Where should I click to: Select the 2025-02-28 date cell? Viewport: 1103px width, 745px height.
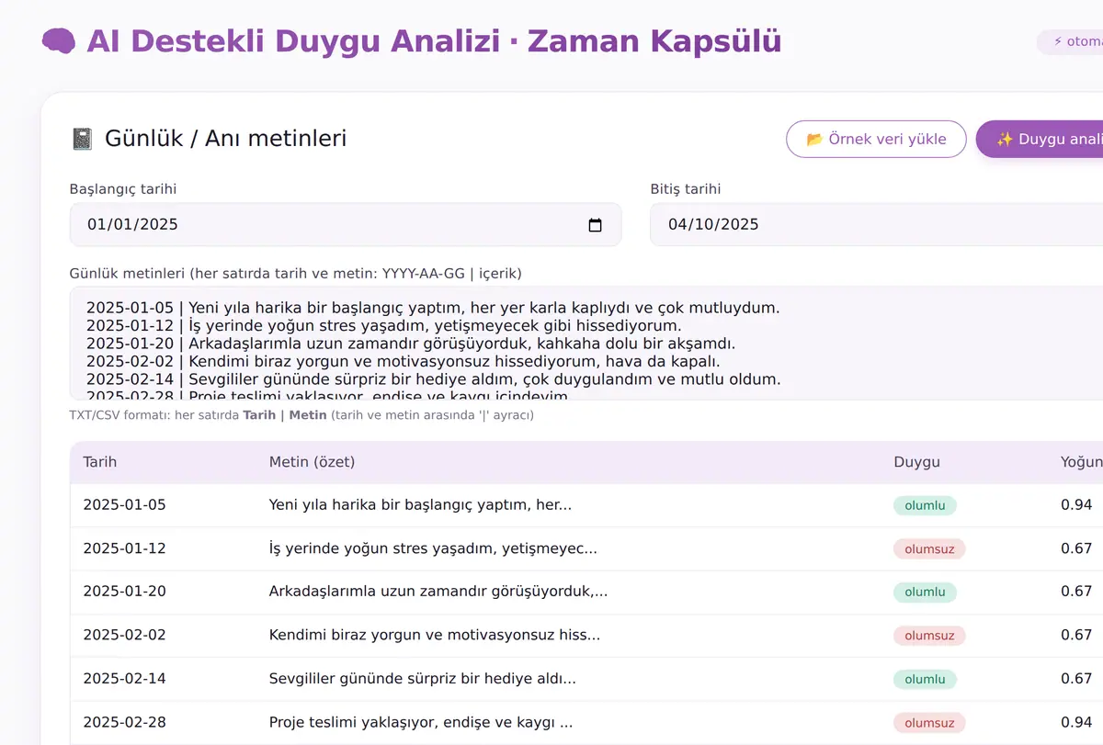[x=125, y=722]
